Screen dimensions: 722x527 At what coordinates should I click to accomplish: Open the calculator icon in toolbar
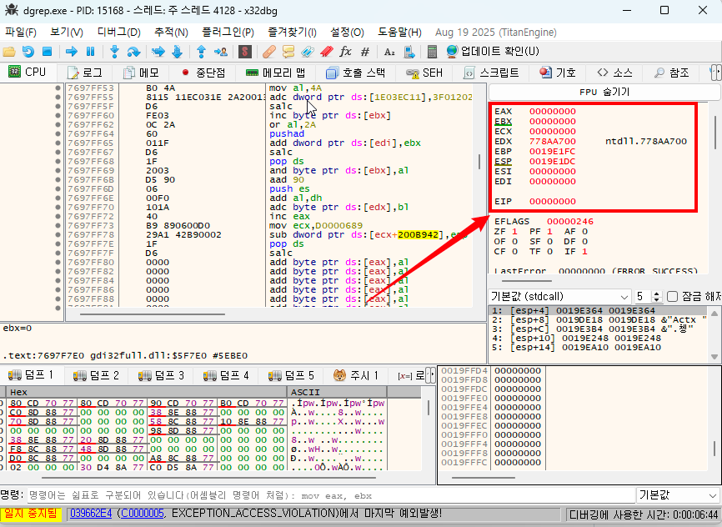433,52
